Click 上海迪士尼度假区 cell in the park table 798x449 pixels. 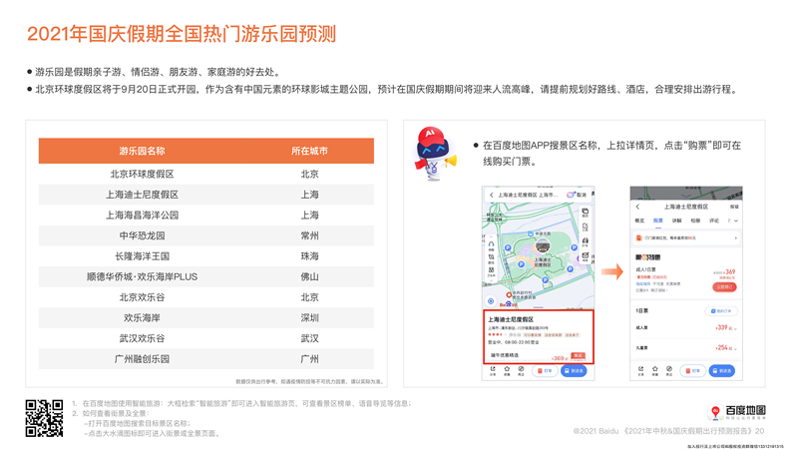[142, 195]
